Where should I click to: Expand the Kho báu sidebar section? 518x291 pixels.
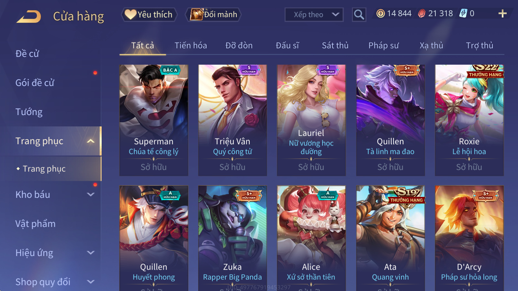click(91, 195)
